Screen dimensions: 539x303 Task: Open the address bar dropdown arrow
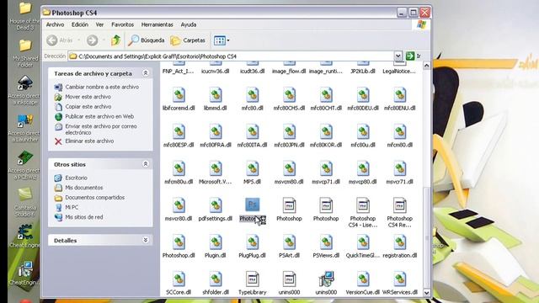398,56
